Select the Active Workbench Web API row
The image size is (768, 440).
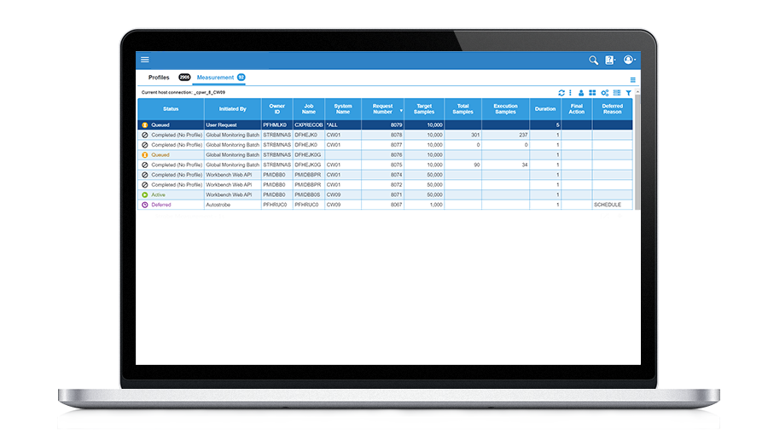click(x=256, y=194)
